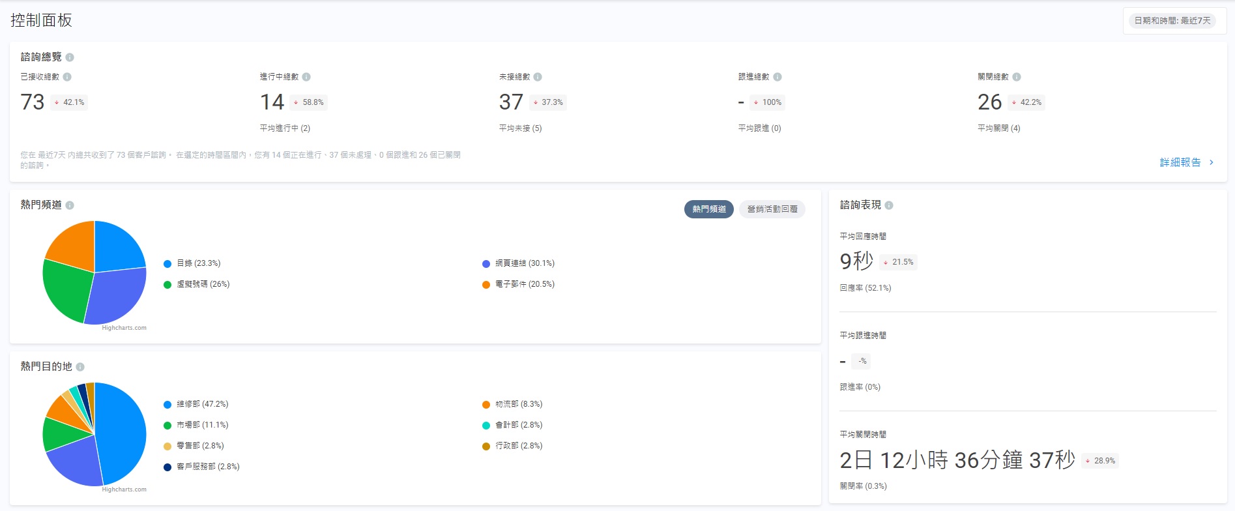Image resolution: width=1235 pixels, height=511 pixels.
Task: Click info icon next to 未接總數
Action: click(x=538, y=77)
